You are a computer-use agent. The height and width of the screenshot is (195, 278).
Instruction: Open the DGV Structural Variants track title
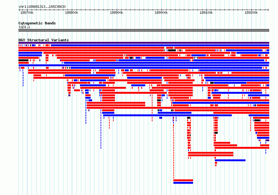click(x=44, y=40)
